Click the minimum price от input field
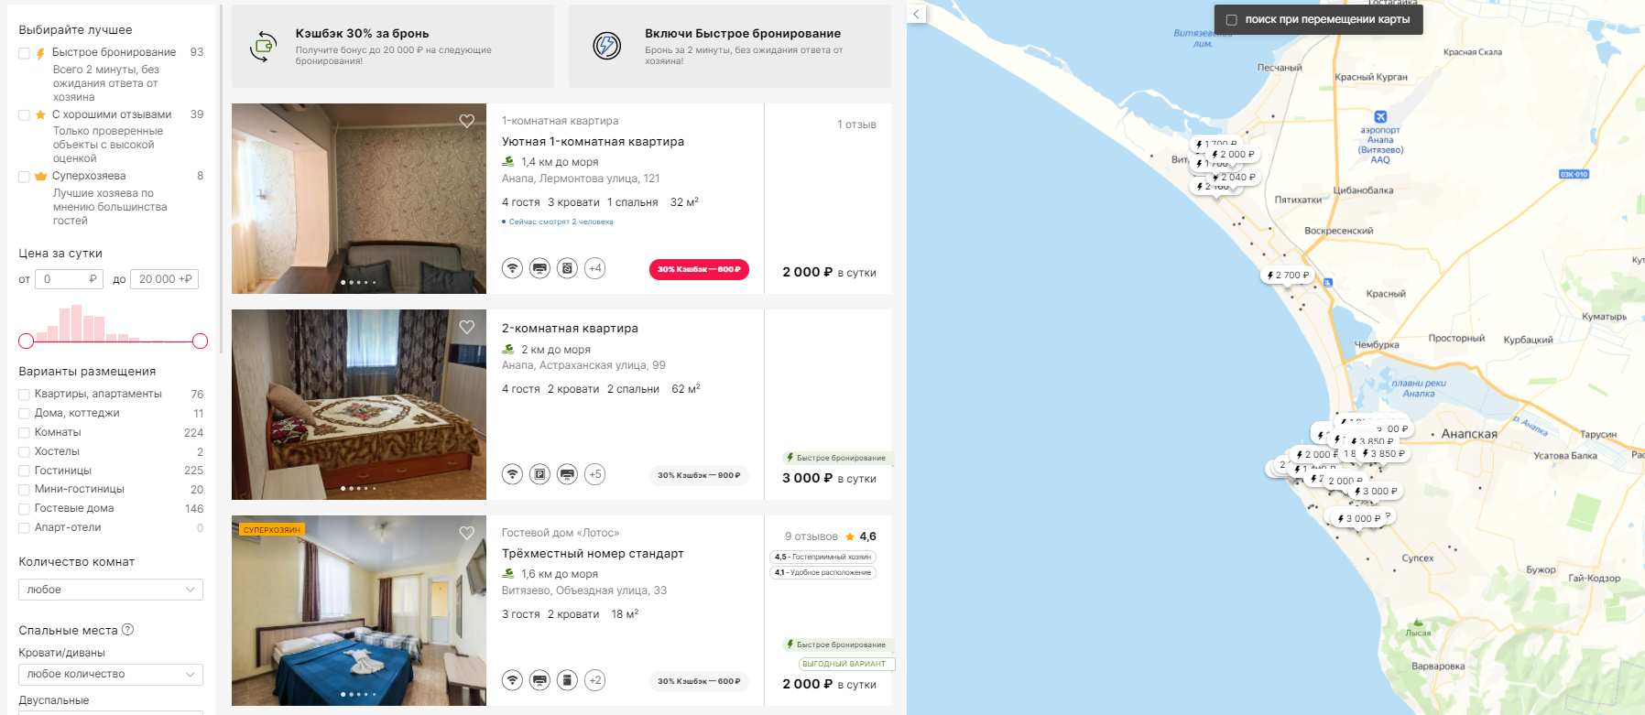 [70, 279]
